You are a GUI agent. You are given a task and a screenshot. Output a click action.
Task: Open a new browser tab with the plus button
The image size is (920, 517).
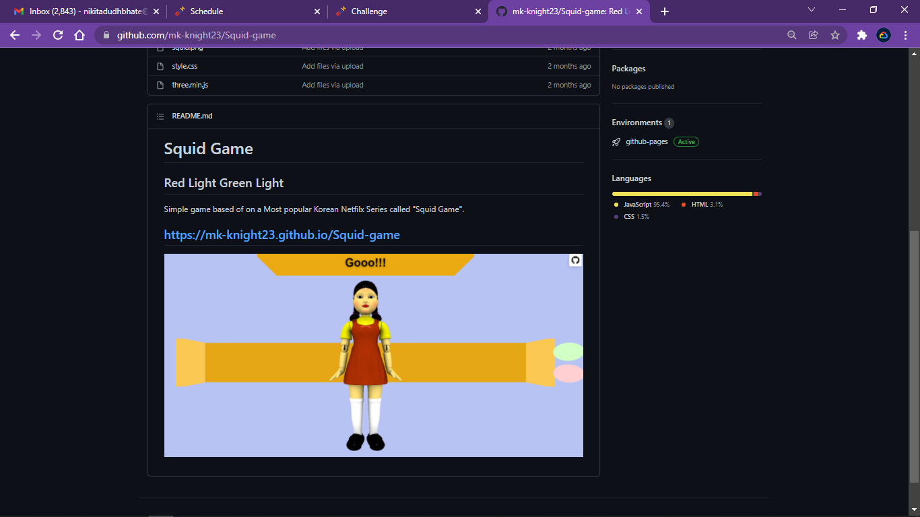click(664, 11)
